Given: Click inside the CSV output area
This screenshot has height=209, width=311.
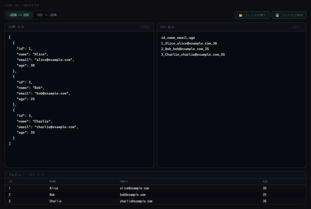Looking at the screenshot, I should (x=232, y=99).
